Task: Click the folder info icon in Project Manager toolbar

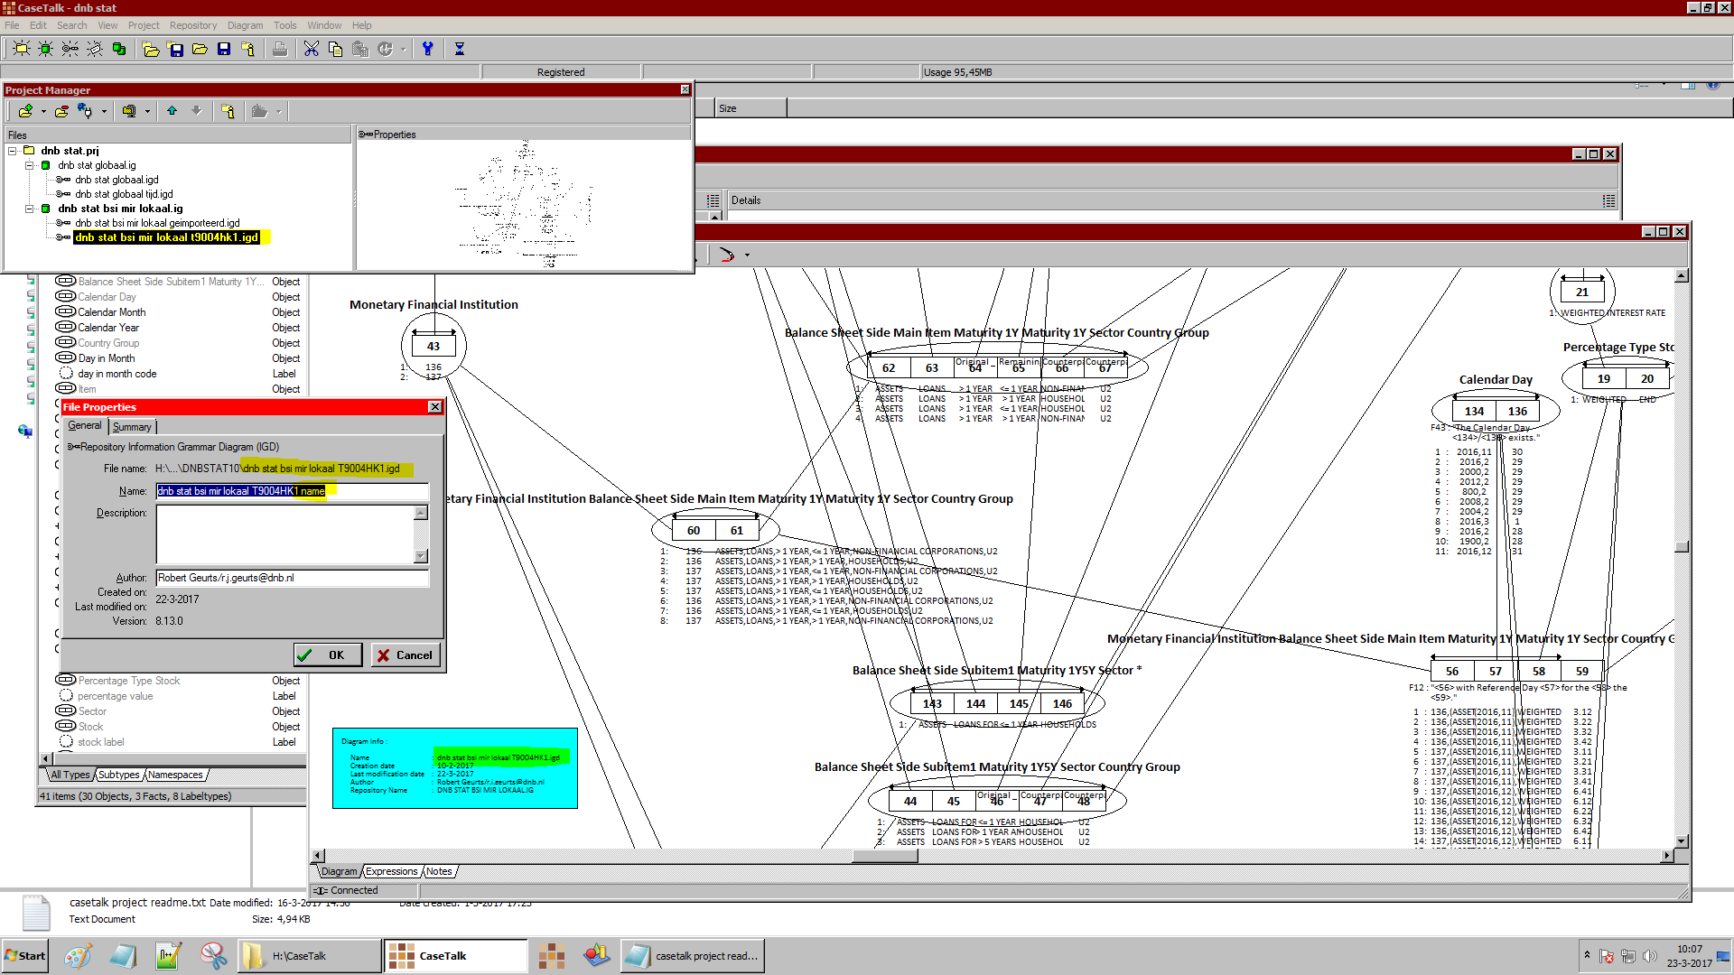Action: point(228,111)
